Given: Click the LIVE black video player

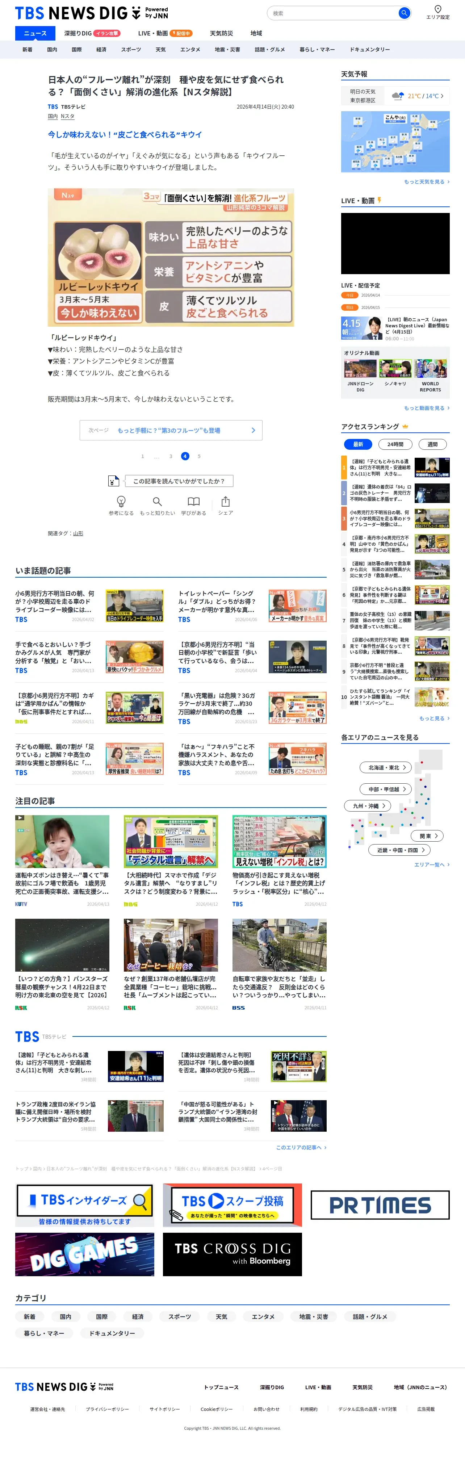Looking at the screenshot, I should tap(395, 243).
